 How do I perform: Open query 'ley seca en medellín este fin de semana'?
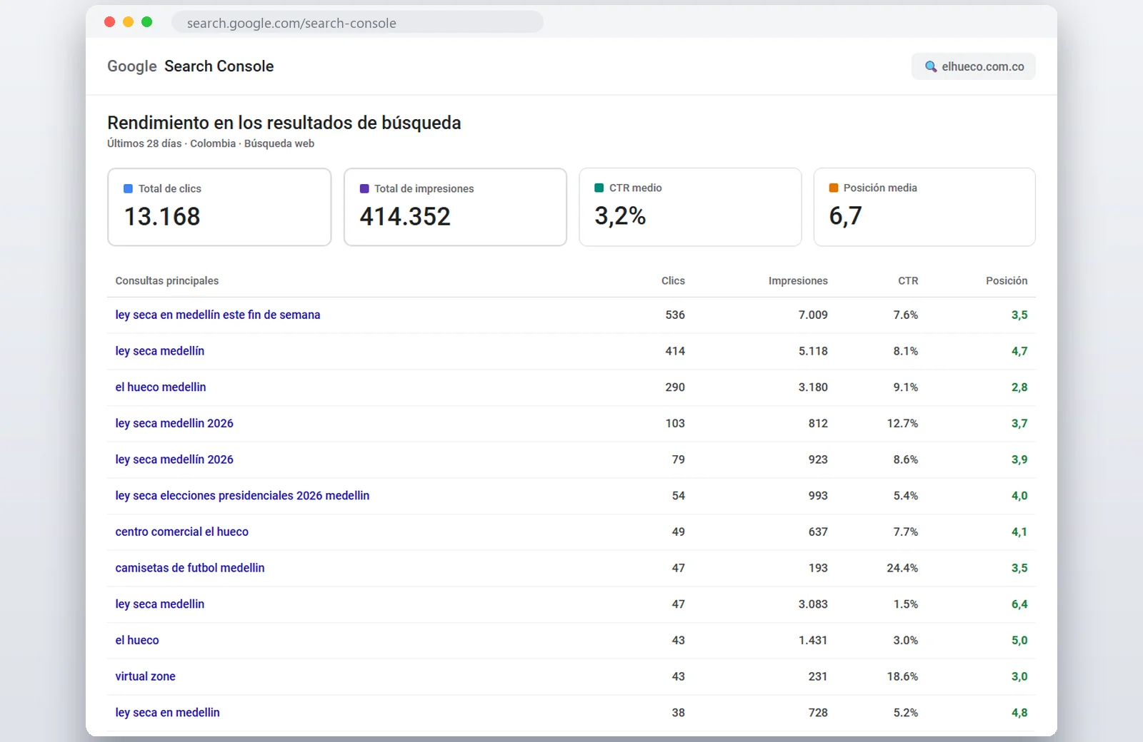[x=218, y=315]
